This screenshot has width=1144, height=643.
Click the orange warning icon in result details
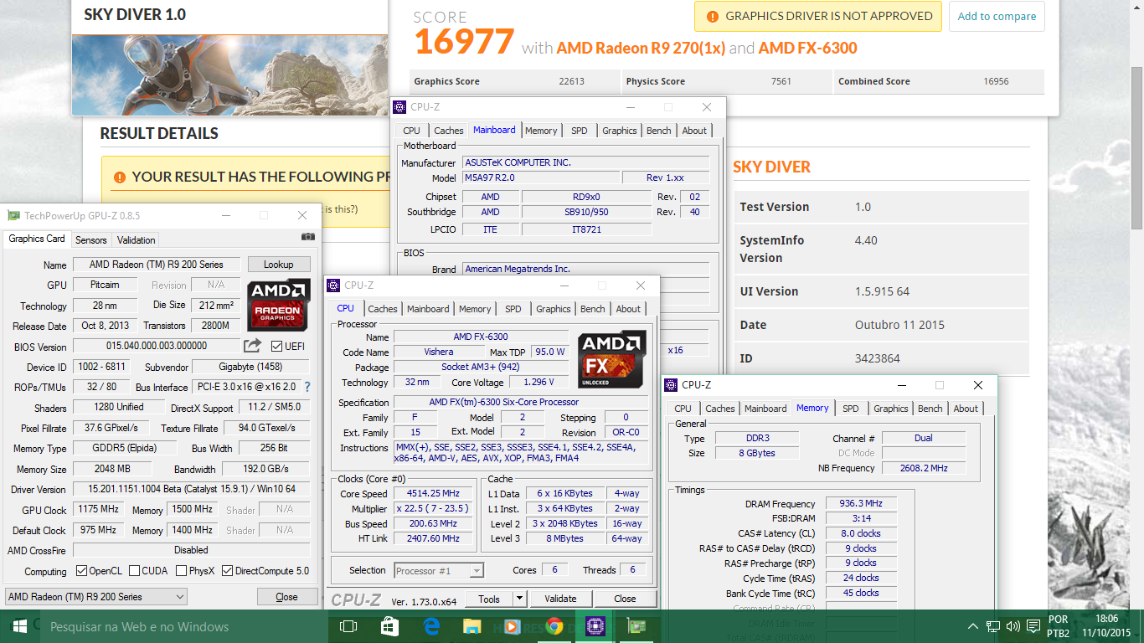120,177
